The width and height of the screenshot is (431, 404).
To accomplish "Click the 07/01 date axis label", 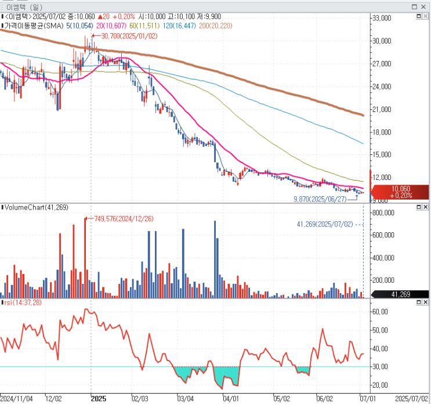I will click(x=368, y=399).
